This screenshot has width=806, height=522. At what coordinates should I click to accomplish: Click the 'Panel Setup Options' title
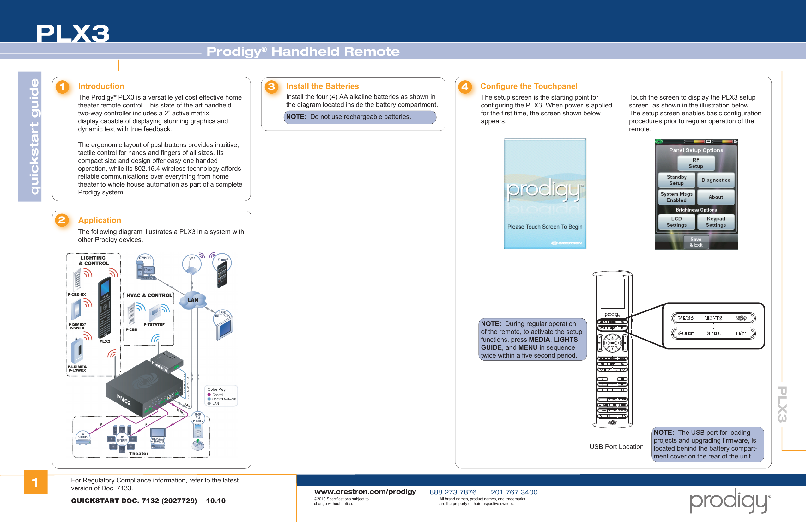(696, 150)
